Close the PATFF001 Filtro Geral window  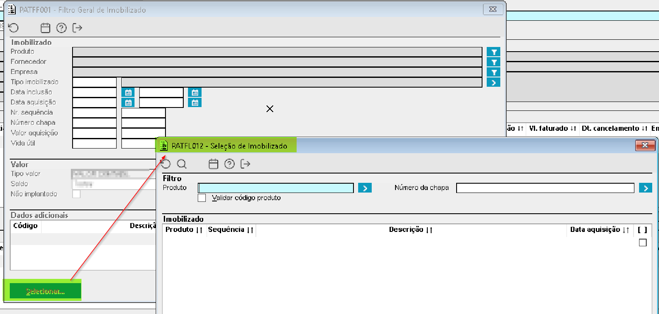493,9
